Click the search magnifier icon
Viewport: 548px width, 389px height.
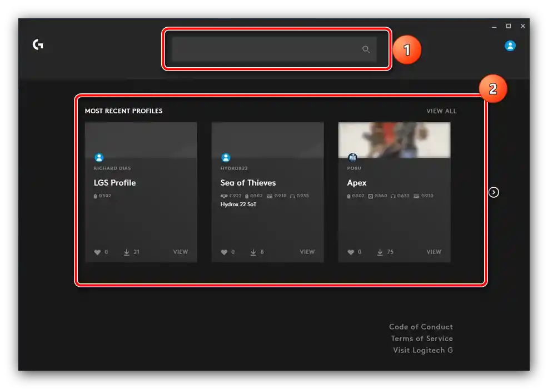tap(366, 49)
